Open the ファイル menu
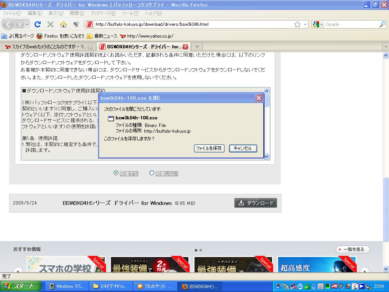Image resolution: width=389 pixels, height=292 pixels. coord(12,13)
